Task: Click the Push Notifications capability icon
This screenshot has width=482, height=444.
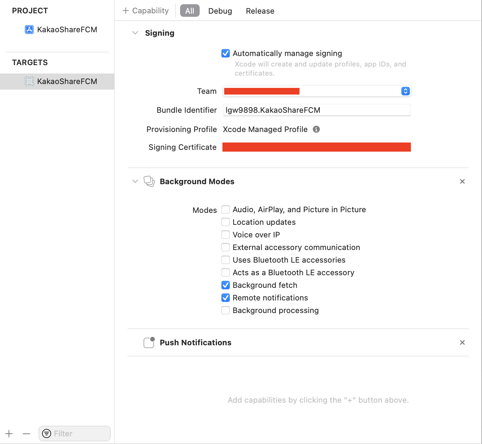Action: tap(149, 342)
